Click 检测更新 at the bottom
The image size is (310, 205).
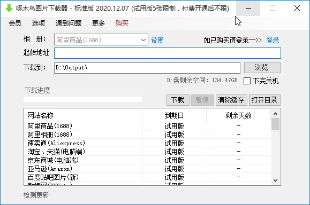point(36,195)
